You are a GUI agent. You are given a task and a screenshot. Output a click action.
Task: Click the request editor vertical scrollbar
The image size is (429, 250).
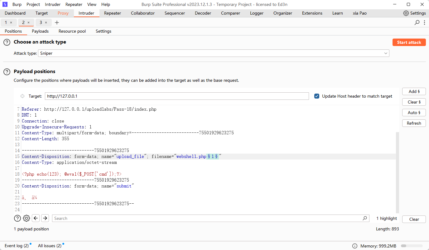397,172
